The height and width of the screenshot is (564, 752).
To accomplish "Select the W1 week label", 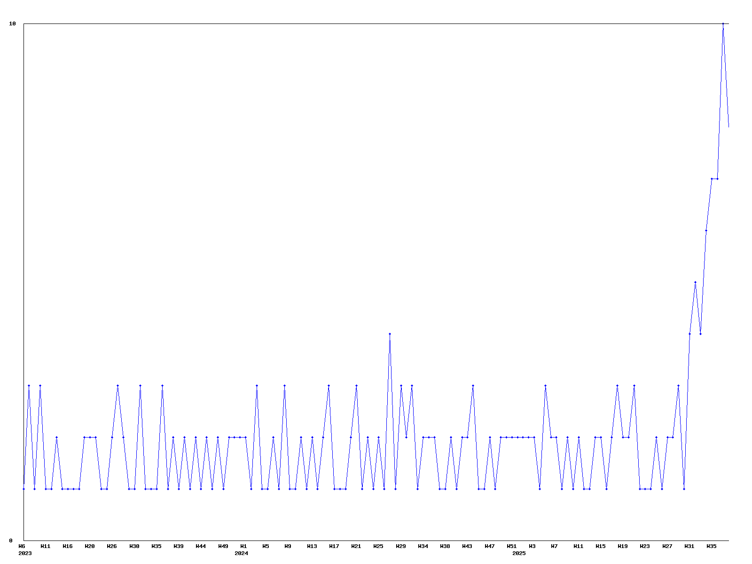I will pyautogui.click(x=243, y=546).
